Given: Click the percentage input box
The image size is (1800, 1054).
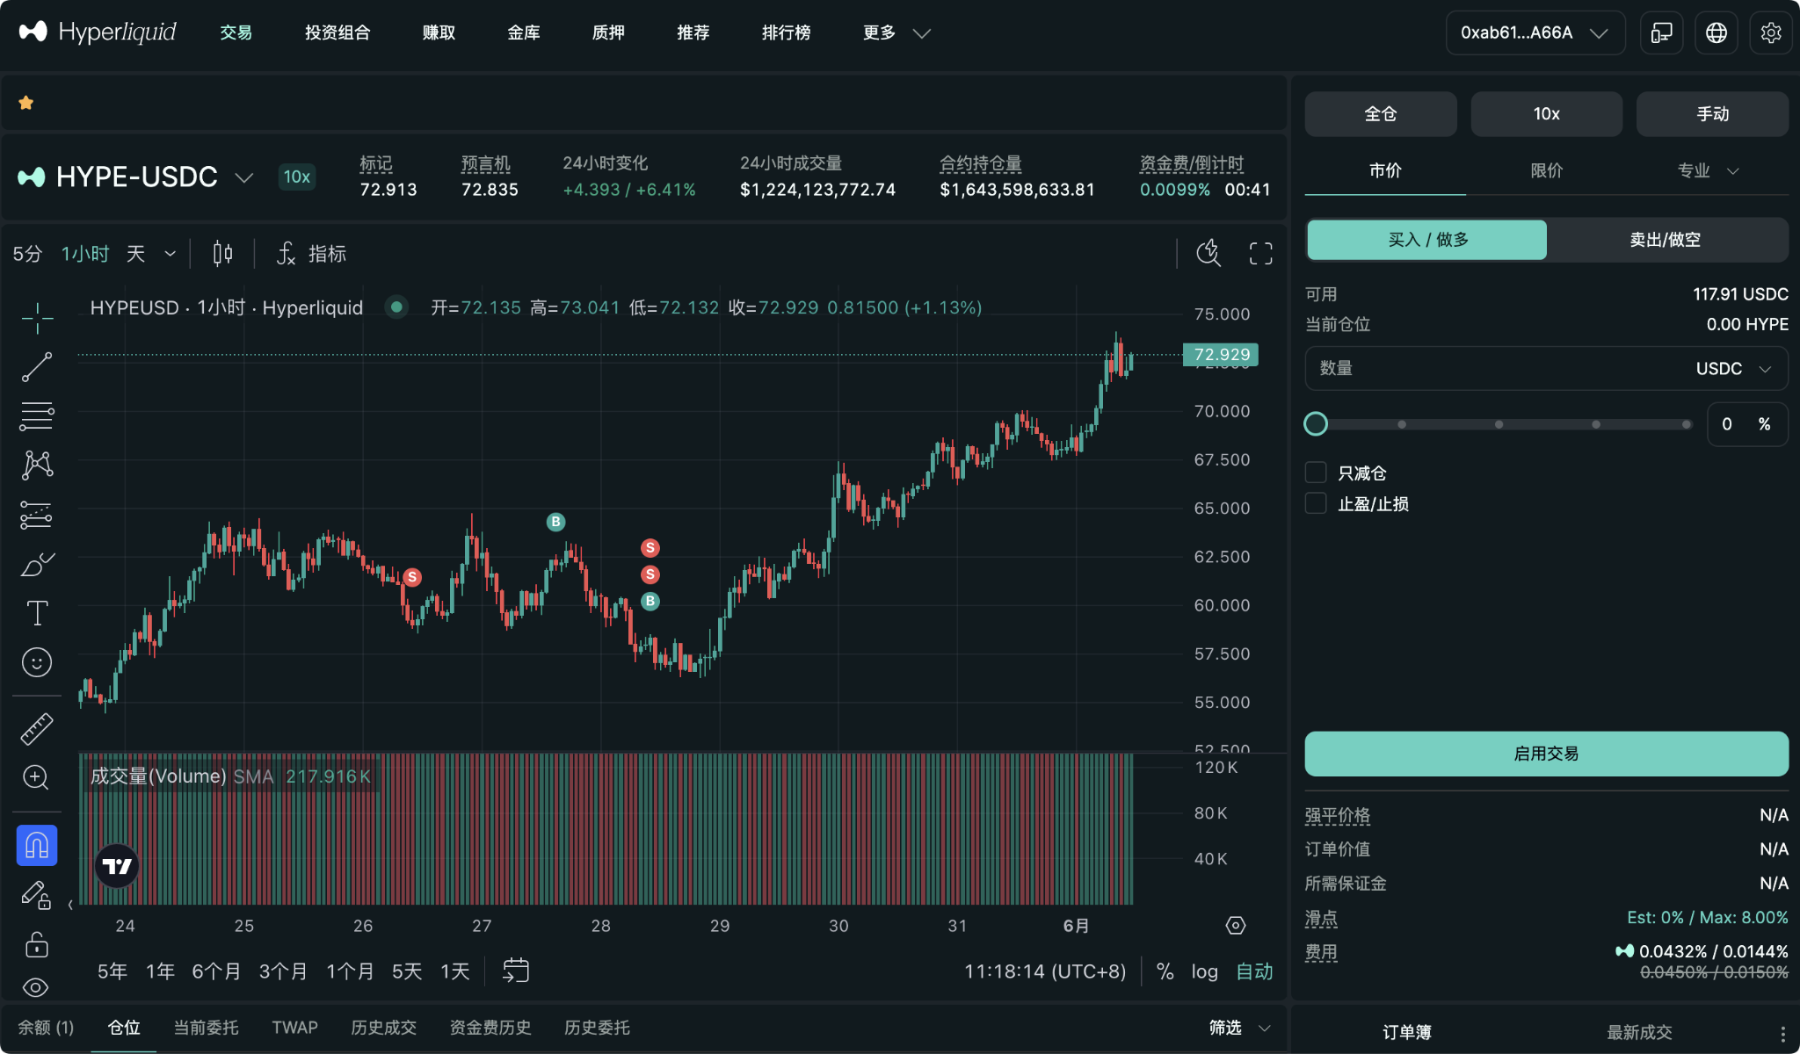Looking at the screenshot, I should pos(1747,424).
